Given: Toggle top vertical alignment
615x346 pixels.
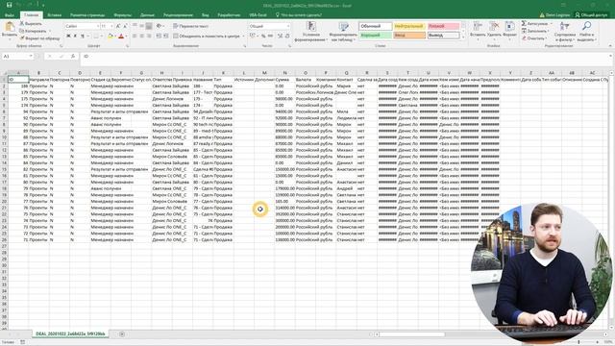Looking at the screenshot, I should click(135, 26).
